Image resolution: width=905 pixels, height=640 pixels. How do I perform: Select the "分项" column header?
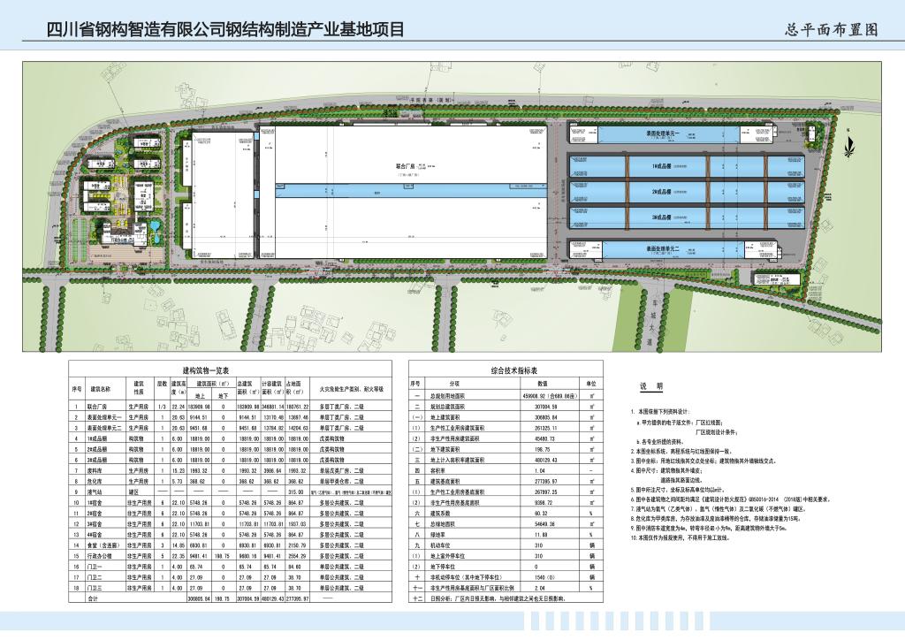click(454, 384)
